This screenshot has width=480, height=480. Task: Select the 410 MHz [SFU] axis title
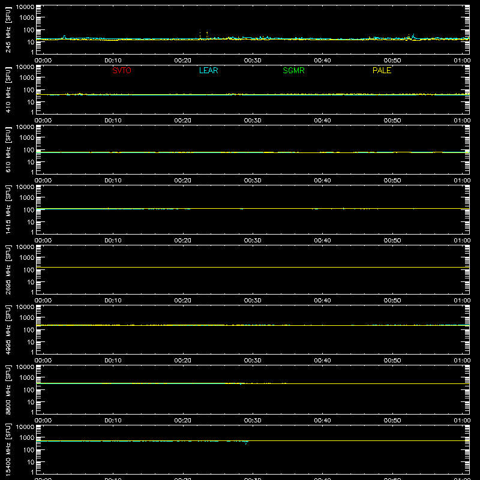pyautogui.click(x=8, y=89)
